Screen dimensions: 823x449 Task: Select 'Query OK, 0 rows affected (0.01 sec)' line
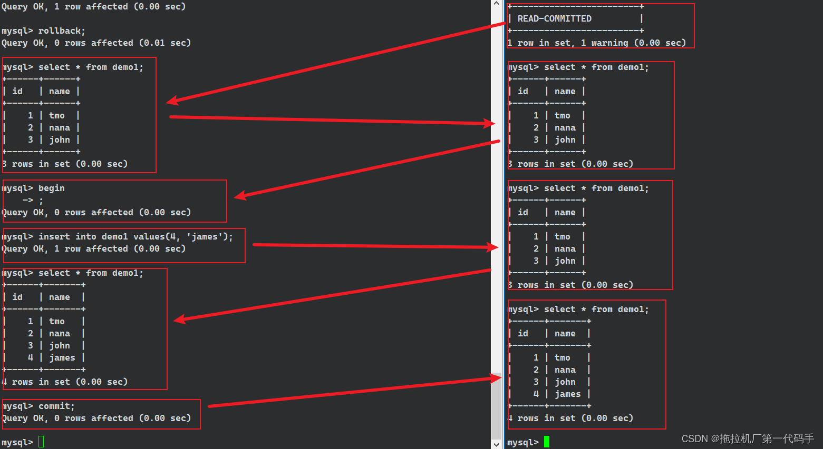click(x=96, y=43)
